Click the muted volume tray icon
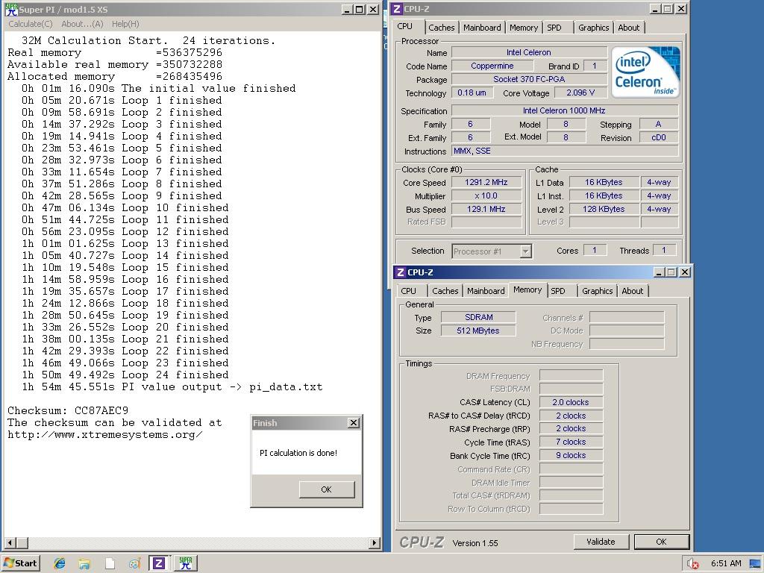The width and height of the screenshot is (764, 573). [692, 564]
